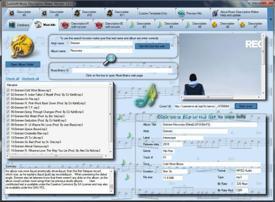Click Get info from the web button
This screenshot has width=275, height=202.
[x=152, y=46]
